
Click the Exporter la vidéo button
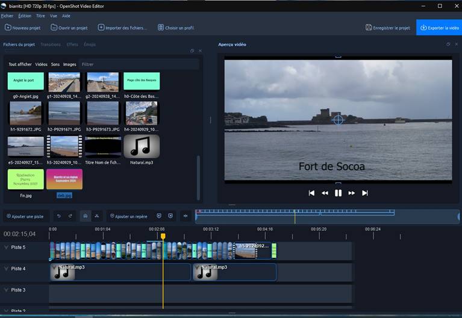tap(439, 28)
